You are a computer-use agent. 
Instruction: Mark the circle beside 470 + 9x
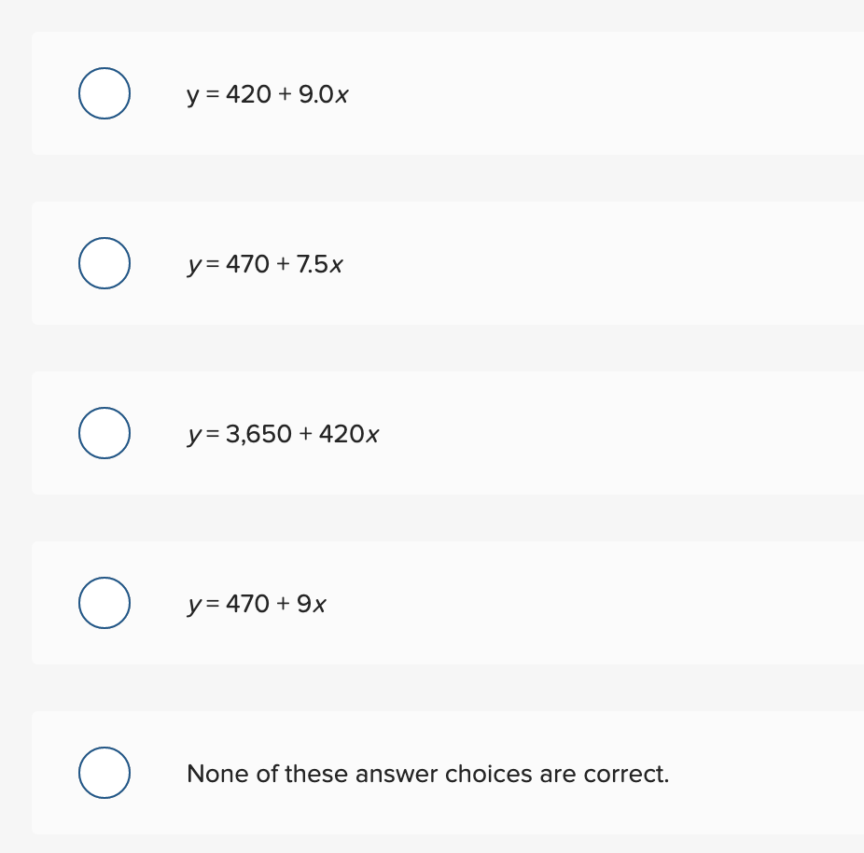pos(105,602)
